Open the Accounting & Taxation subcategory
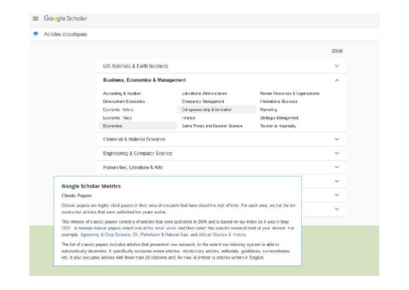Viewport: 409px width, 290px height. click(122, 94)
